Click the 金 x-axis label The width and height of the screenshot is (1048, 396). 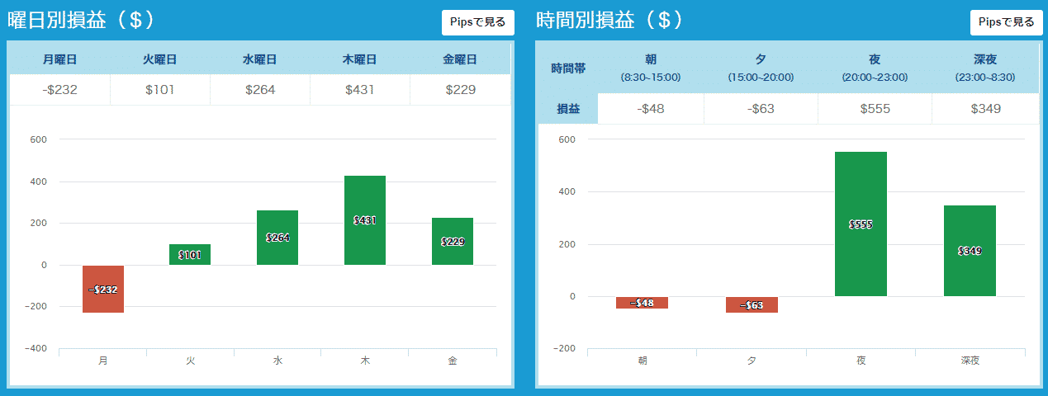click(x=453, y=361)
